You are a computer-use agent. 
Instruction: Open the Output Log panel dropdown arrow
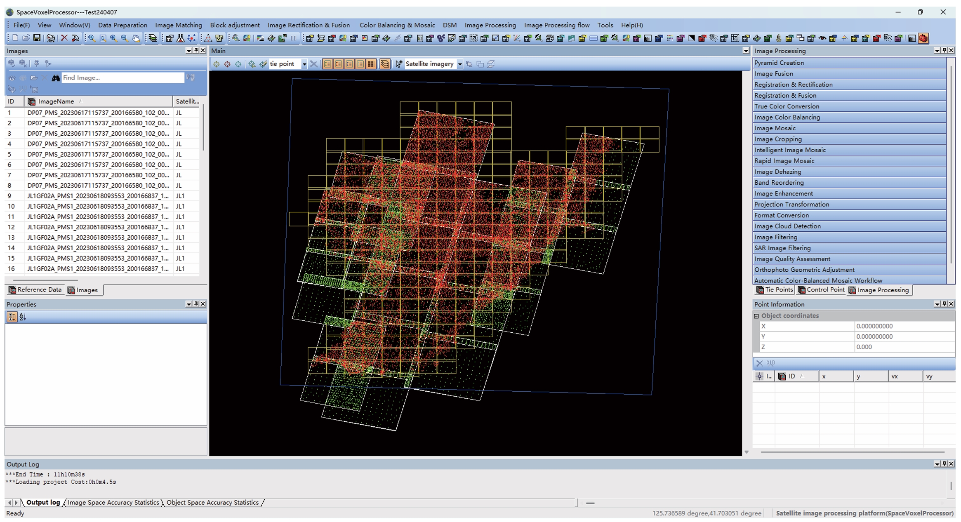[937, 464]
